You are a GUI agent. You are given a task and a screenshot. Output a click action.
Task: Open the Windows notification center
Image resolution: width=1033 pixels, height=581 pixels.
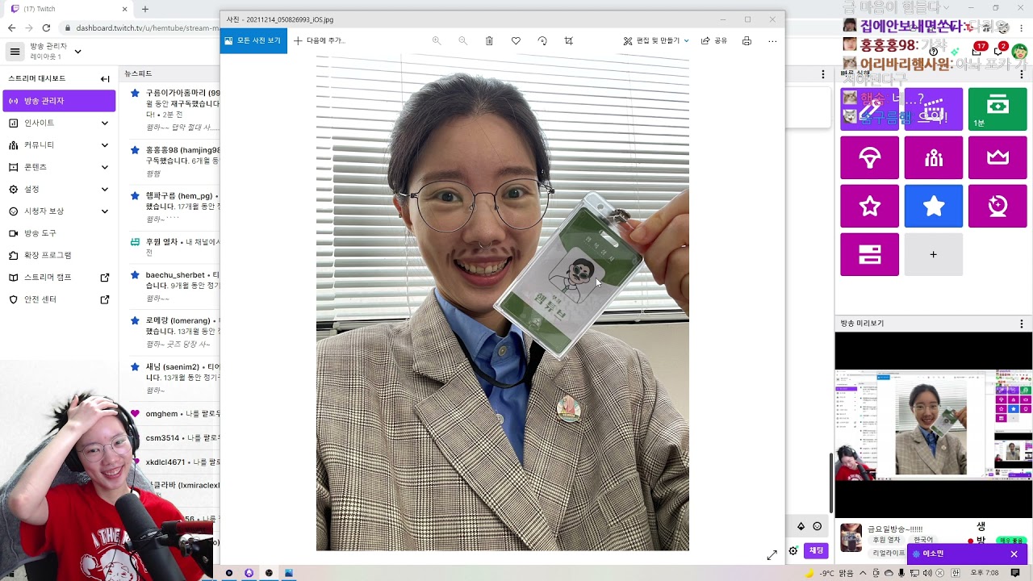pos(1015,573)
